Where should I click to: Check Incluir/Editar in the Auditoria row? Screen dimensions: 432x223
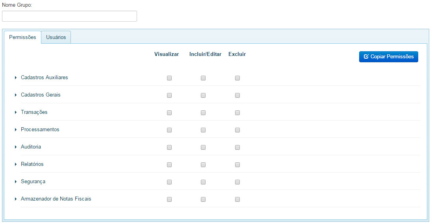point(203,147)
